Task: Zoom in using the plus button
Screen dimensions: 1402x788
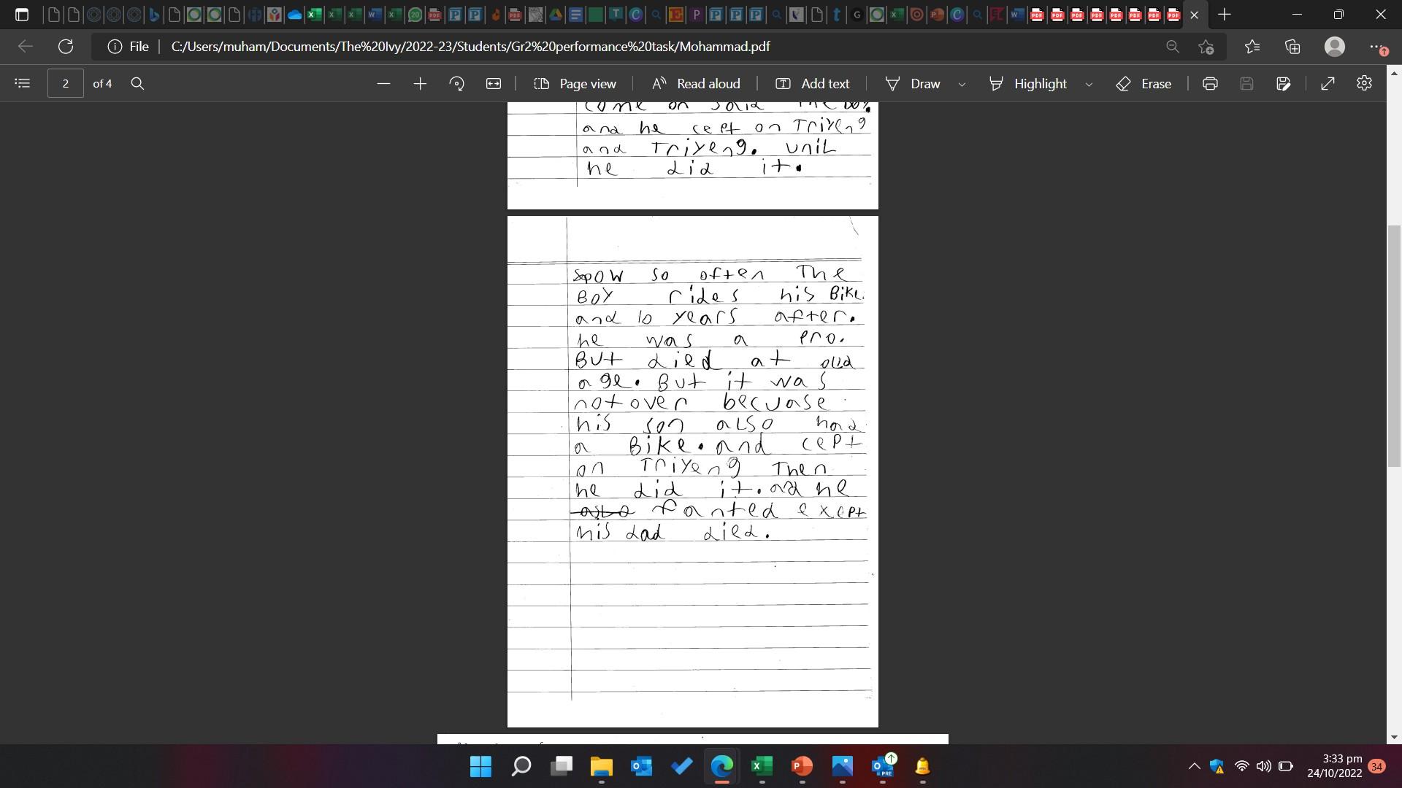Action: pyautogui.click(x=420, y=83)
